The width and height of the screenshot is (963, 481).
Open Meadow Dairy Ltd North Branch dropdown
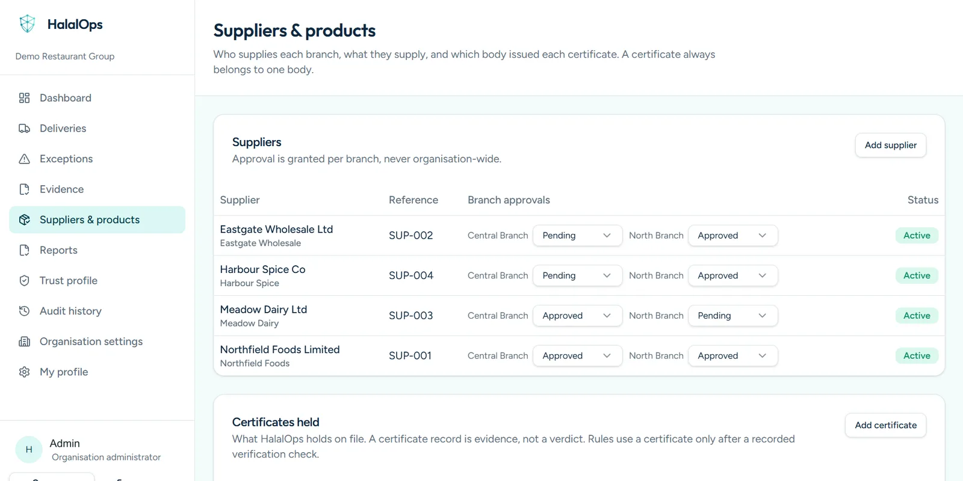(733, 316)
